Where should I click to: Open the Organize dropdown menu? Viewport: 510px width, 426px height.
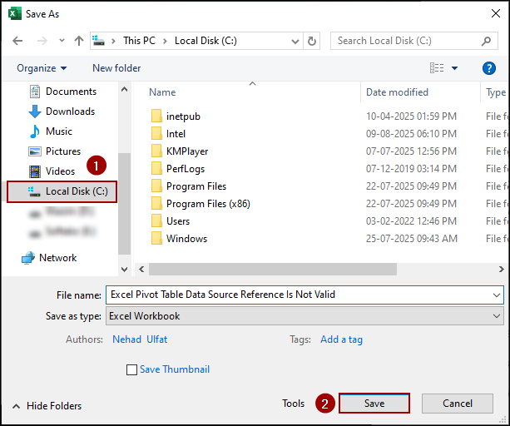coord(42,68)
